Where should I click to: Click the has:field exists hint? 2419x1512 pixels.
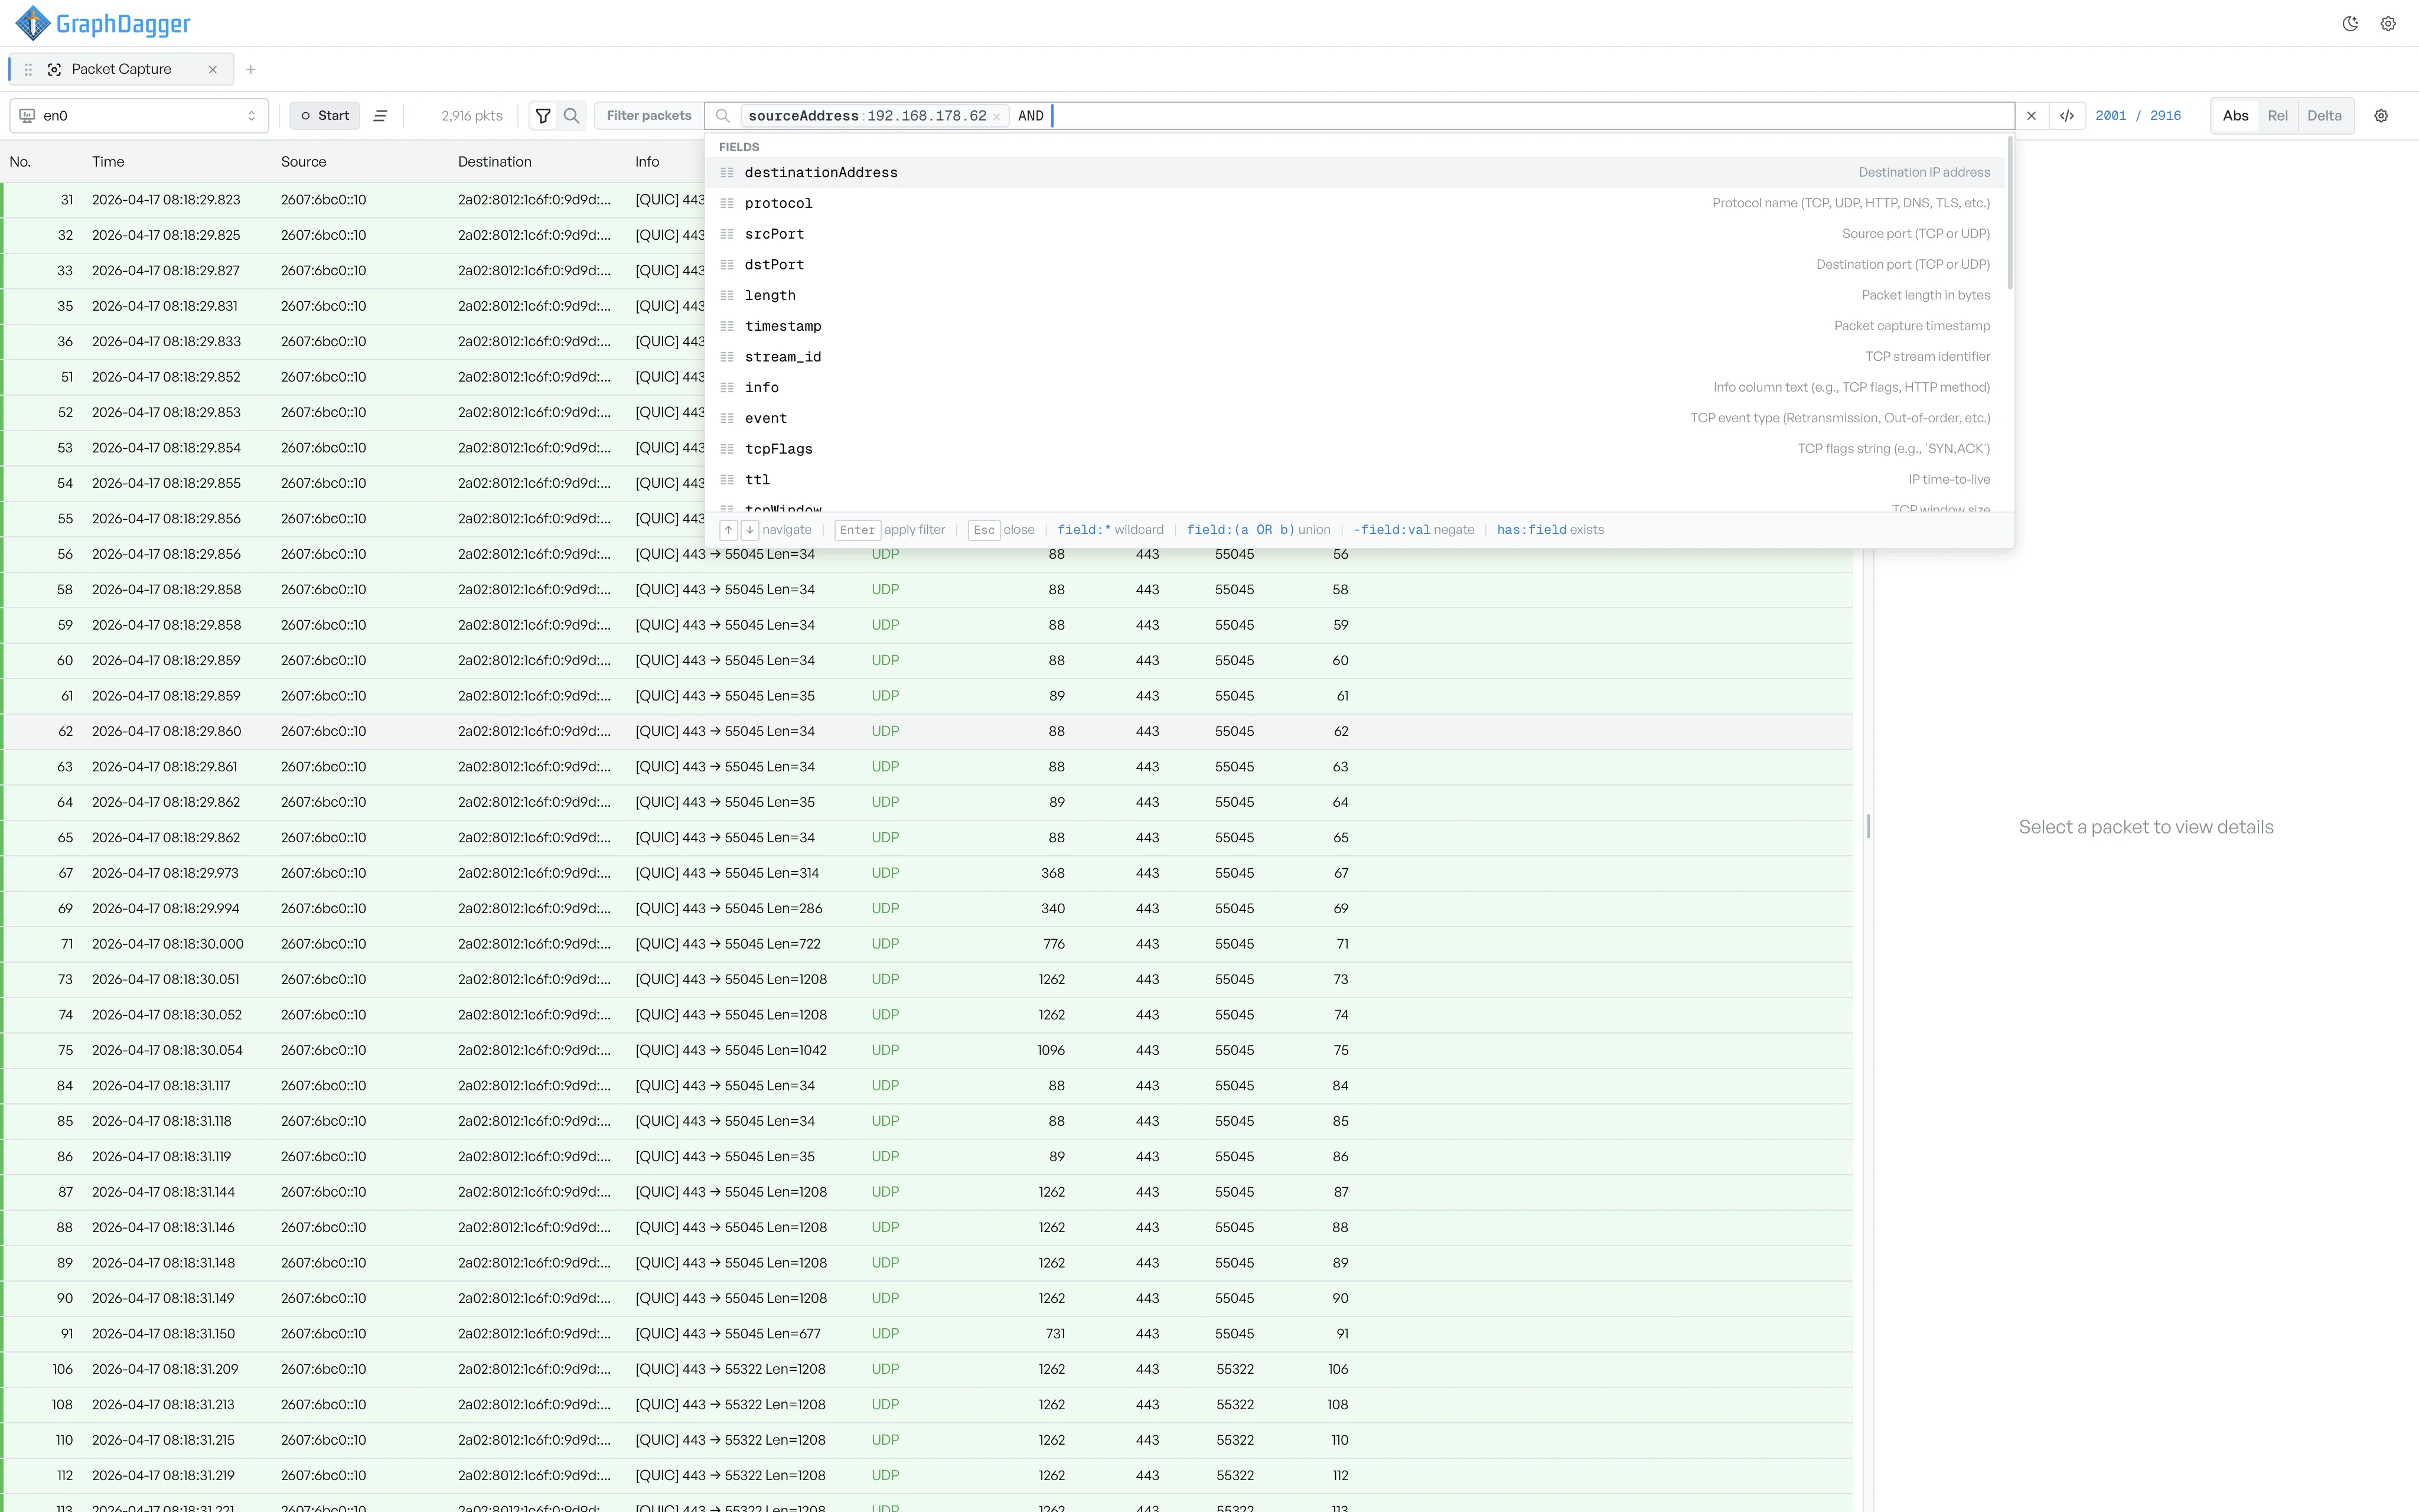[1550, 530]
